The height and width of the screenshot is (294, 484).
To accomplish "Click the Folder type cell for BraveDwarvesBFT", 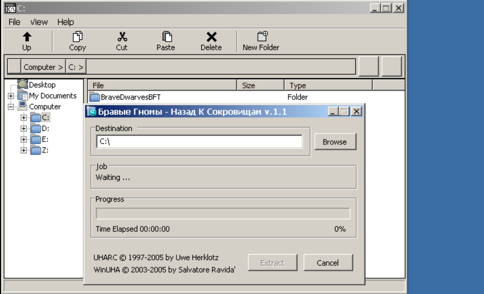I will coord(298,97).
